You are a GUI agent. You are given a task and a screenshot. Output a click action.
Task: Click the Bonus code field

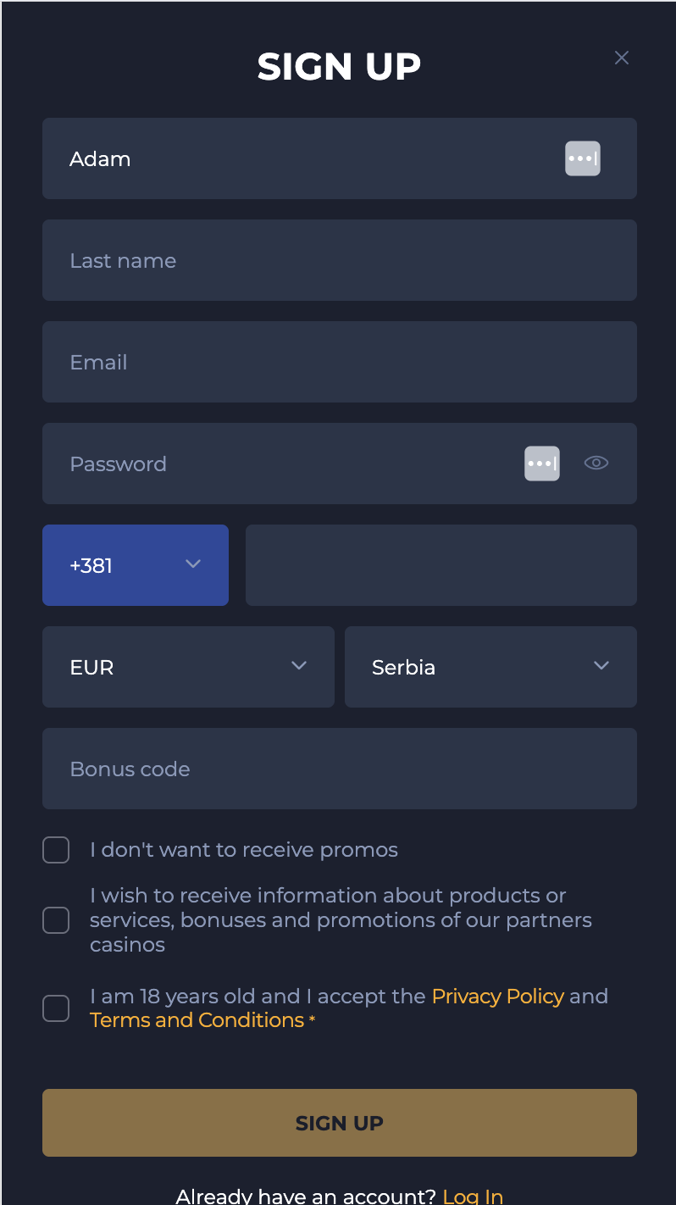click(339, 769)
